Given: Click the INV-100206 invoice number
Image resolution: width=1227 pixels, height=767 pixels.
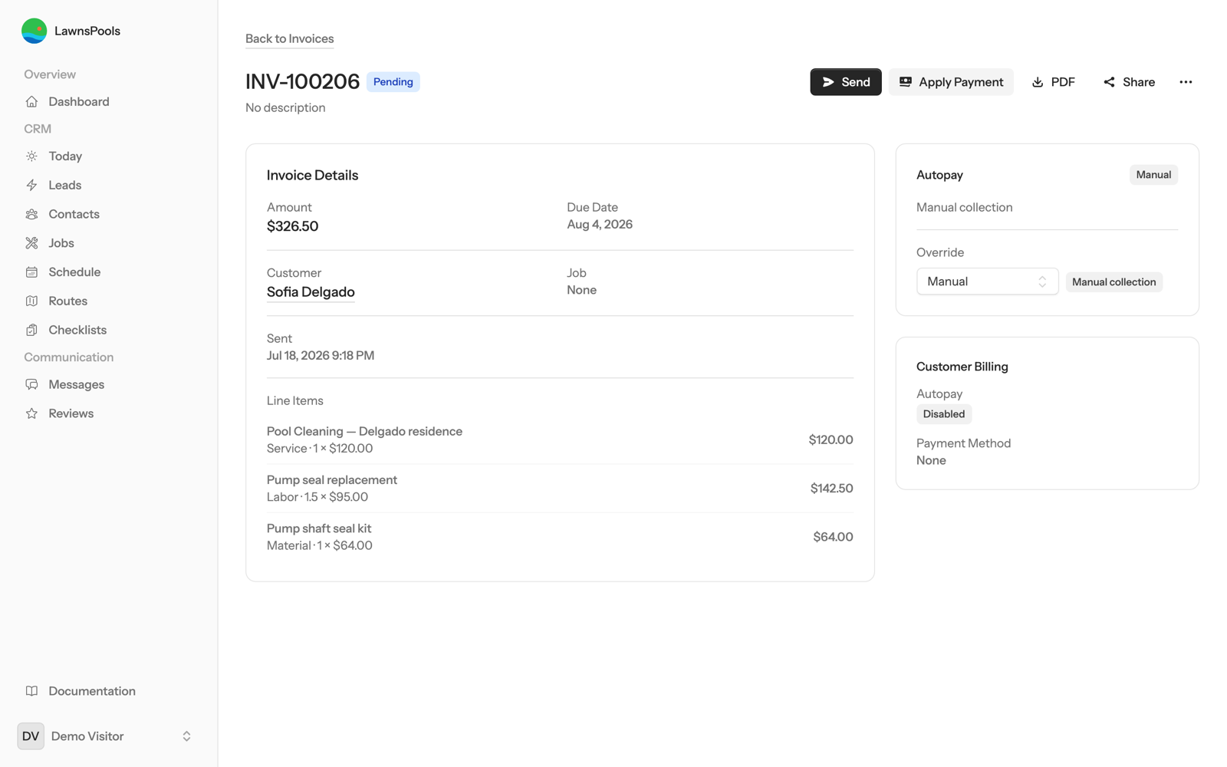Looking at the screenshot, I should coord(302,81).
